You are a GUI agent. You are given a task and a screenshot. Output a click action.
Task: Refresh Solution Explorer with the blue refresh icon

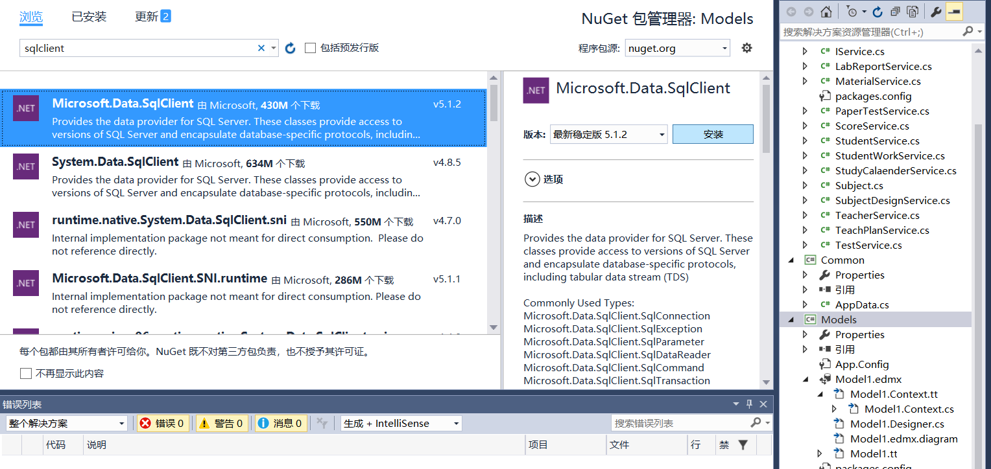point(878,12)
